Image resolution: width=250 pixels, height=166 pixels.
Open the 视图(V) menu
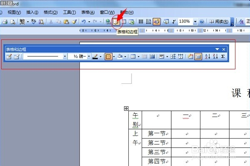[x=14, y=12]
